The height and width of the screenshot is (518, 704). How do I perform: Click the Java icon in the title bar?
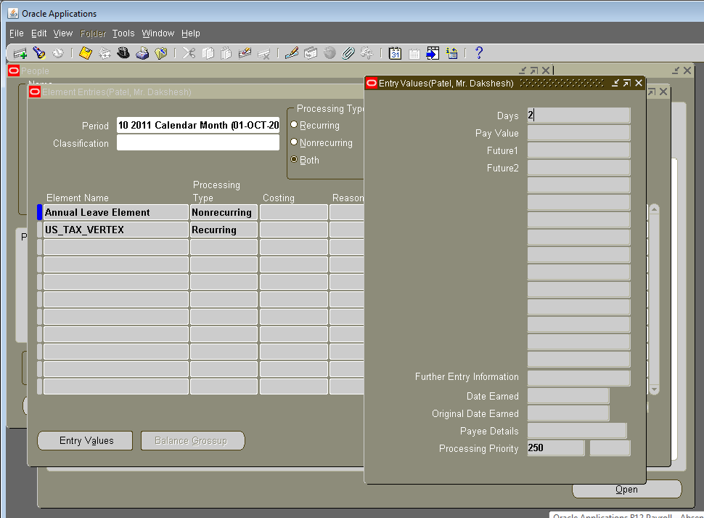click(x=13, y=13)
